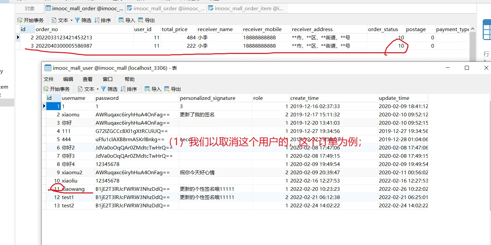This screenshot has width=491, height=245.
Task: Click the update_time column header
Action: (x=403, y=98)
